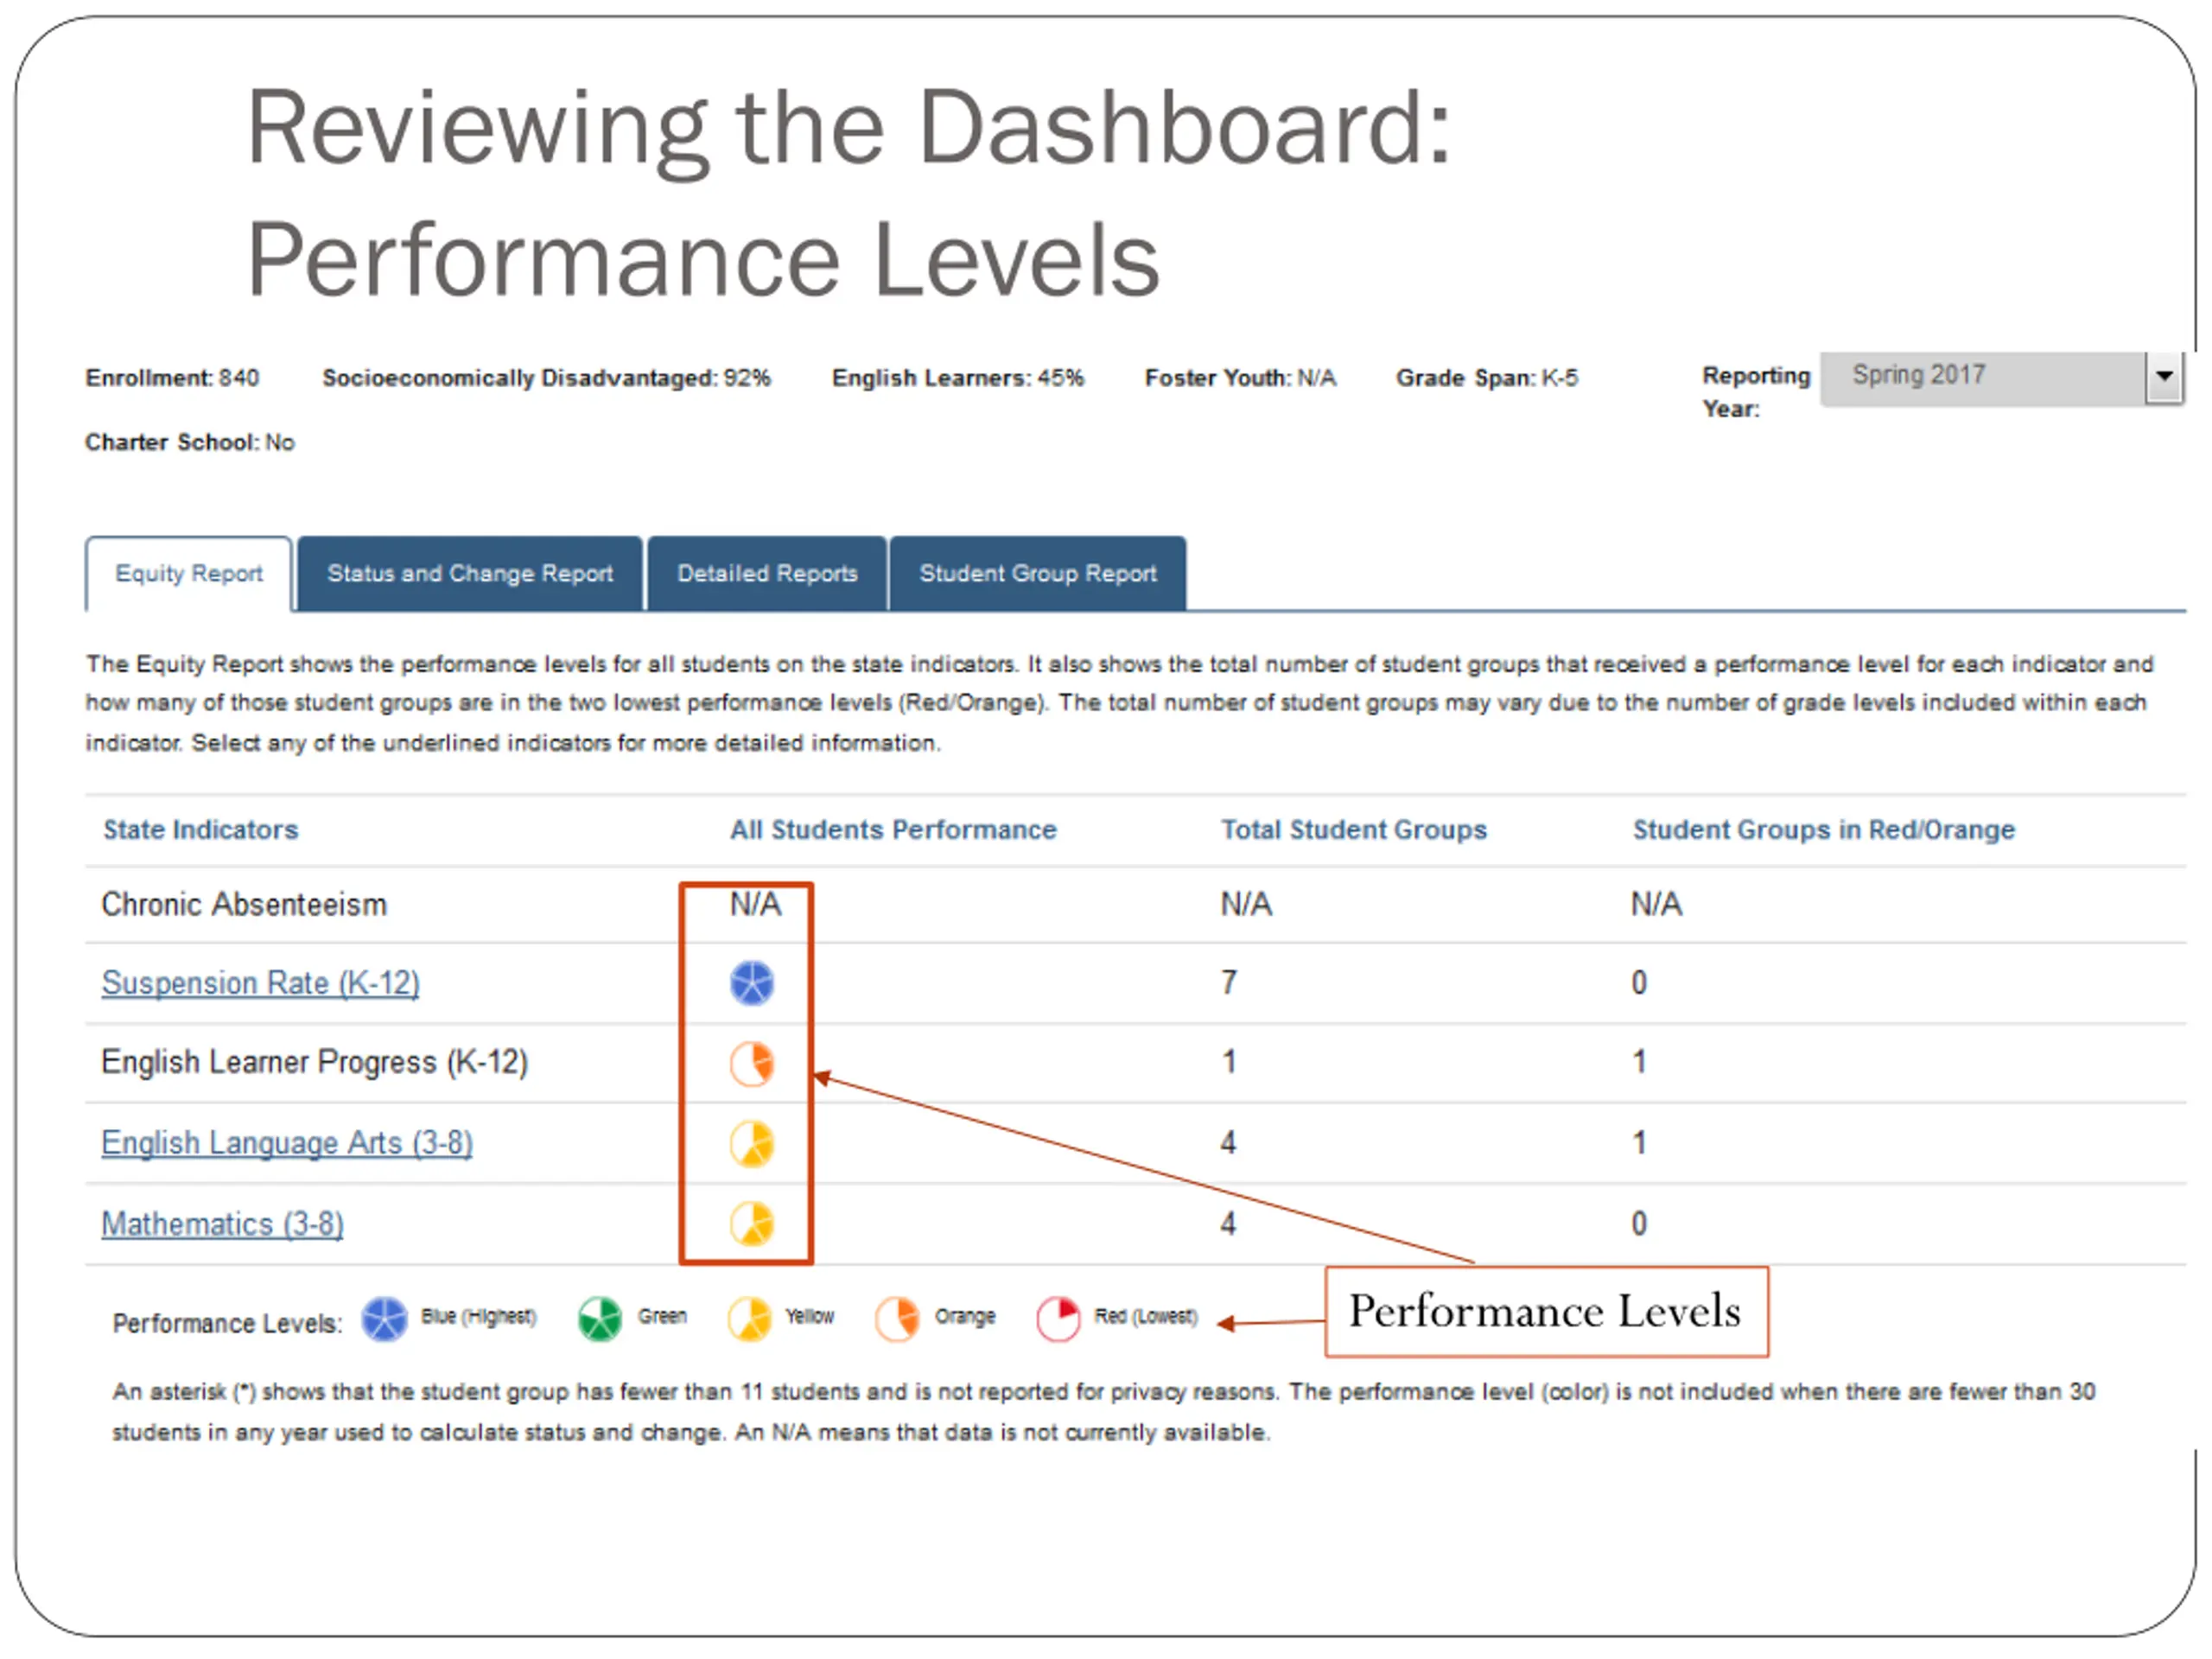This screenshot has height=1659, width=2212.
Task: Click the Yellow legend pie icon
Action: pos(749,1319)
